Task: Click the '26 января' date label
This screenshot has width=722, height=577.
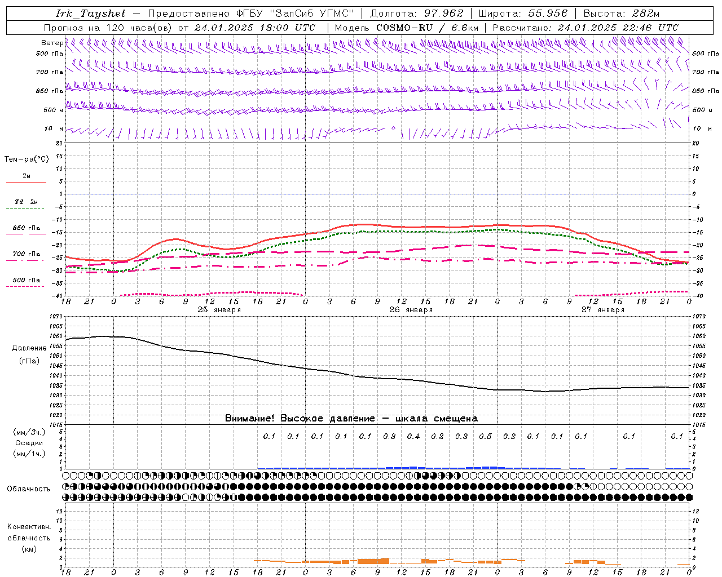Action: [x=411, y=310]
